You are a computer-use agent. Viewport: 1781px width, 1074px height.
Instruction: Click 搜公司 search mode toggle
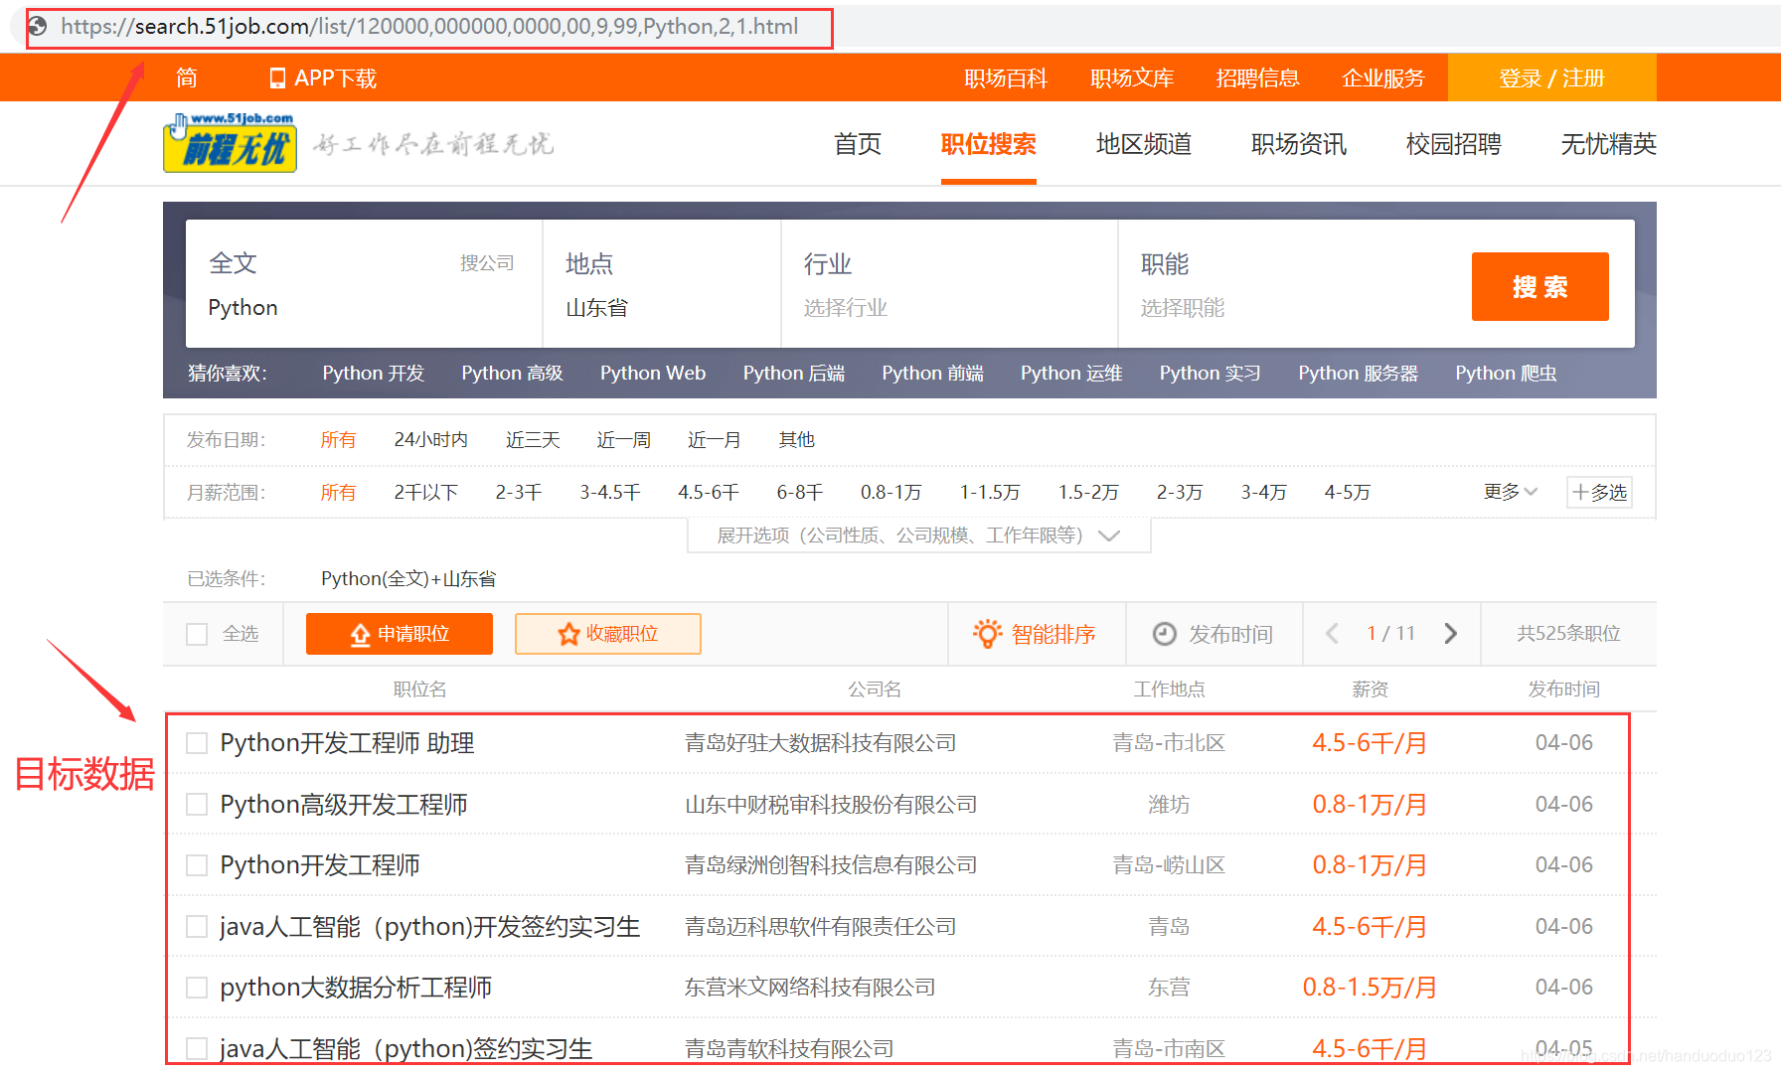point(487,263)
